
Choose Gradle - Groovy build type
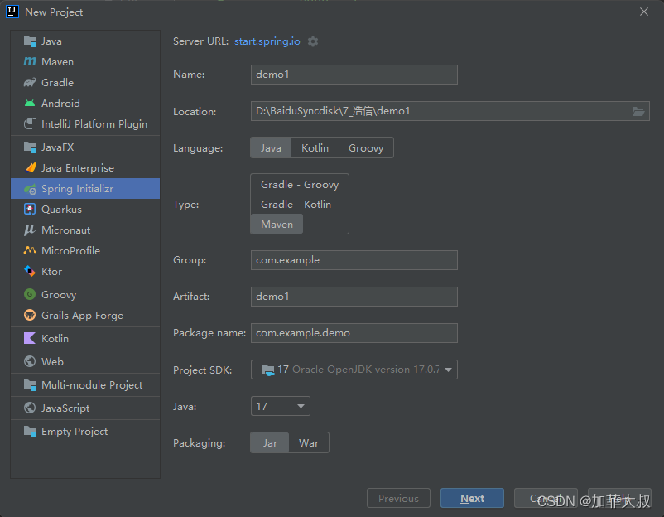(300, 184)
